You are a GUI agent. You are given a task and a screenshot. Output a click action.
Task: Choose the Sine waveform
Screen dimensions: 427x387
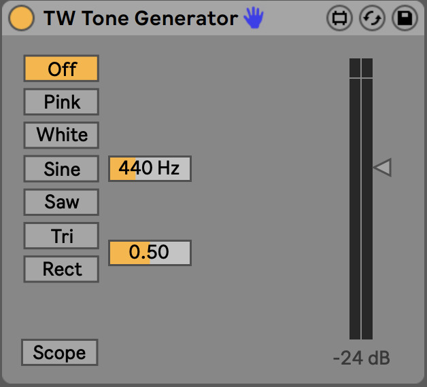coord(61,168)
